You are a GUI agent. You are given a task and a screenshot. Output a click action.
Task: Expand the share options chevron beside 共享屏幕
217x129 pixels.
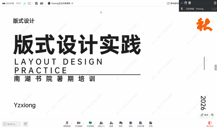tap(95, 124)
